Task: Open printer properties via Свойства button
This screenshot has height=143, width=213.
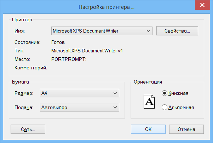Action: point(177,31)
